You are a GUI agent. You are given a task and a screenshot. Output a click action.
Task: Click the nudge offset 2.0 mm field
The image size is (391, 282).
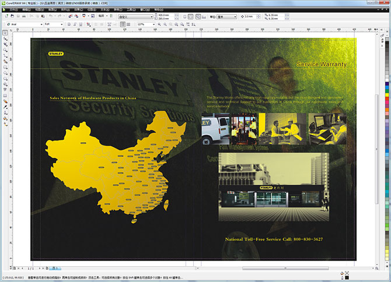tap(249, 16)
